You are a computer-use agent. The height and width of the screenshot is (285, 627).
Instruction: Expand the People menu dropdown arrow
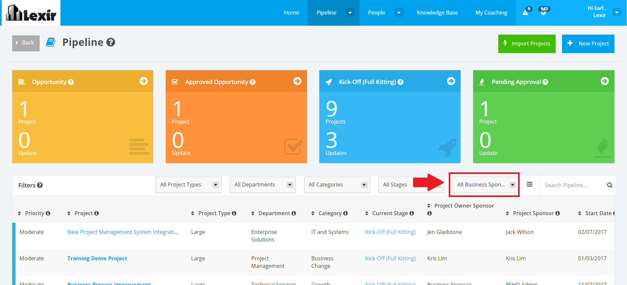[x=399, y=13]
